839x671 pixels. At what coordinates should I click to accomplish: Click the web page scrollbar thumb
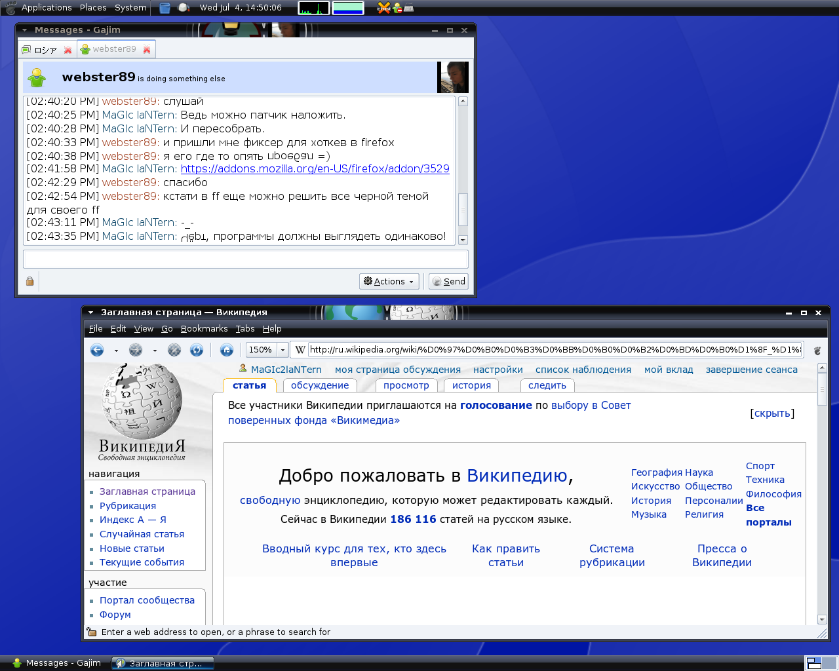(x=823, y=389)
